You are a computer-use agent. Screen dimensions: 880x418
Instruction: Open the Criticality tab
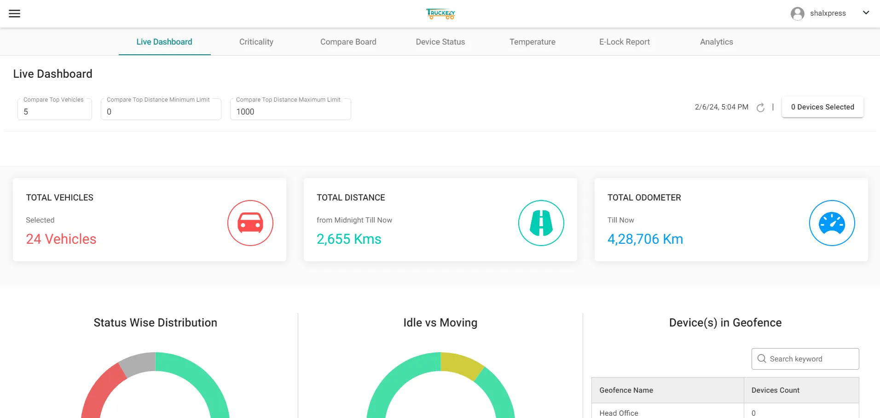pyautogui.click(x=256, y=42)
